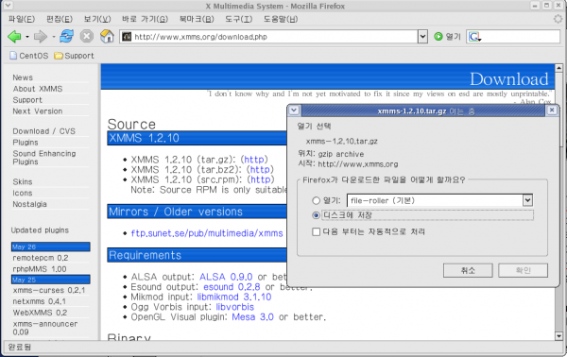Open the Firefox window menu at the title bar's left end
Screen dimensions: 567x357
click(x=8, y=6)
